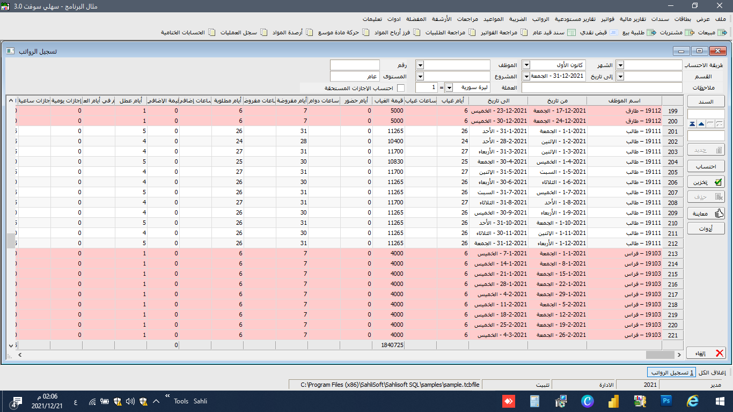Go to first record navigation arrow
Image resolution: width=733 pixels, height=412 pixels.
(x=692, y=124)
